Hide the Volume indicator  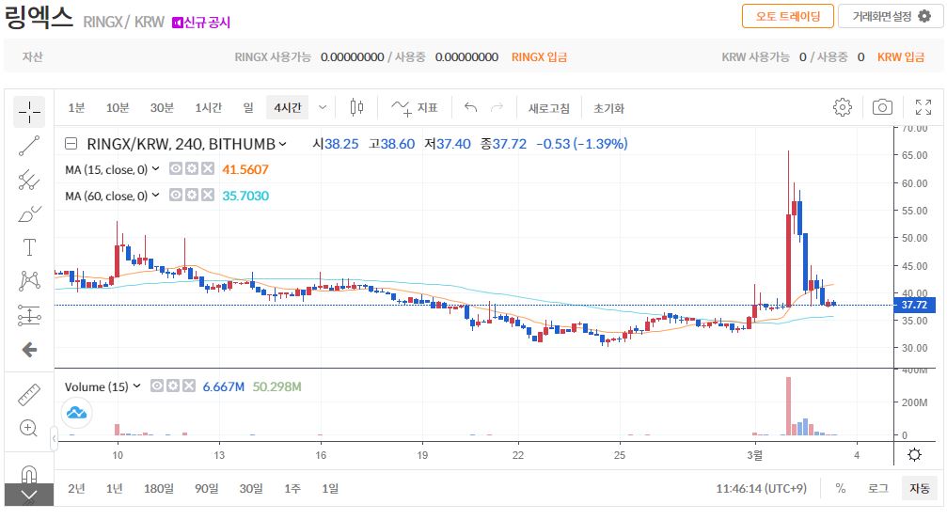(156, 386)
